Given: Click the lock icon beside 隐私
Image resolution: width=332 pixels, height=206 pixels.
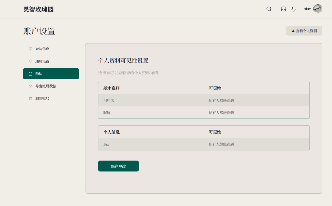Looking at the screenshot, I should tap(30, 74).
